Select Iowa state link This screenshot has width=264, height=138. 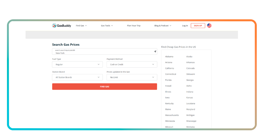click(x=167, y=98)
